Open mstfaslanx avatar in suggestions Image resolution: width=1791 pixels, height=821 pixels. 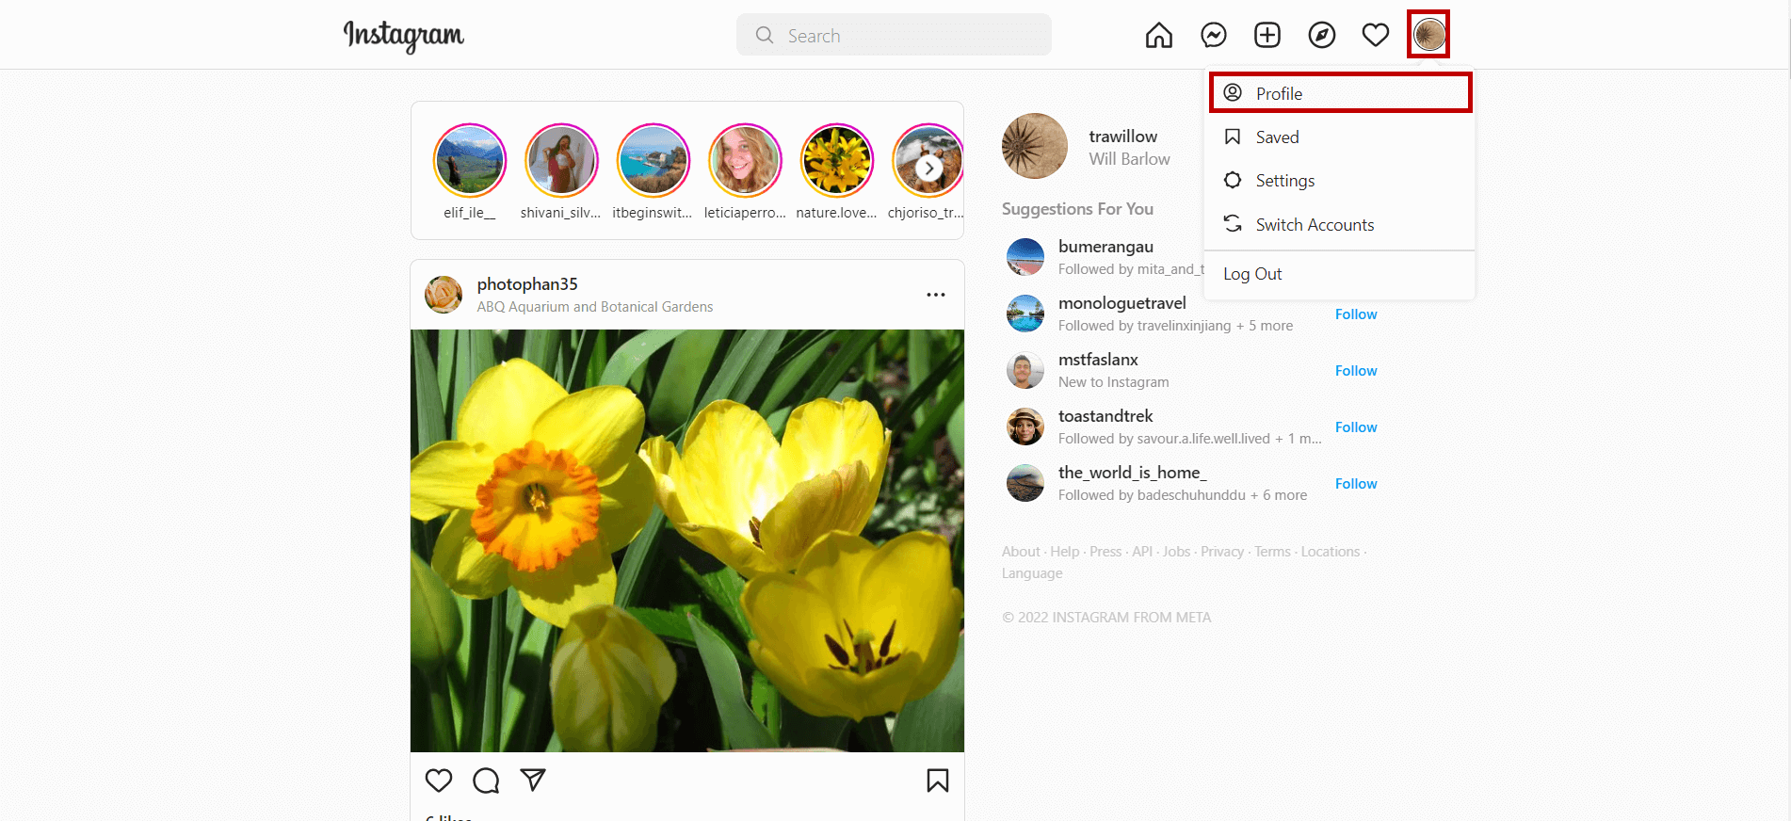click(1025, 370)
